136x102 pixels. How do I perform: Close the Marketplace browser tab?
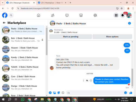pyautogui.click(x=66, y=3)
